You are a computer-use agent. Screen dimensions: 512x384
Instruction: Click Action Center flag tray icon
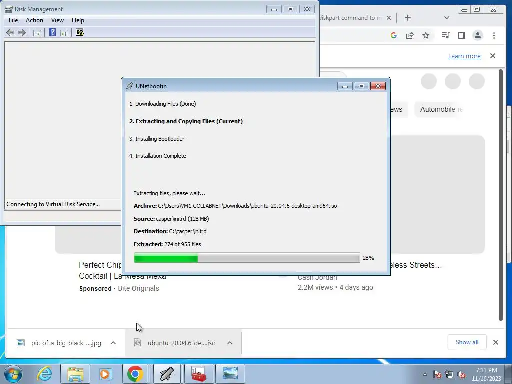pos(437,374)
